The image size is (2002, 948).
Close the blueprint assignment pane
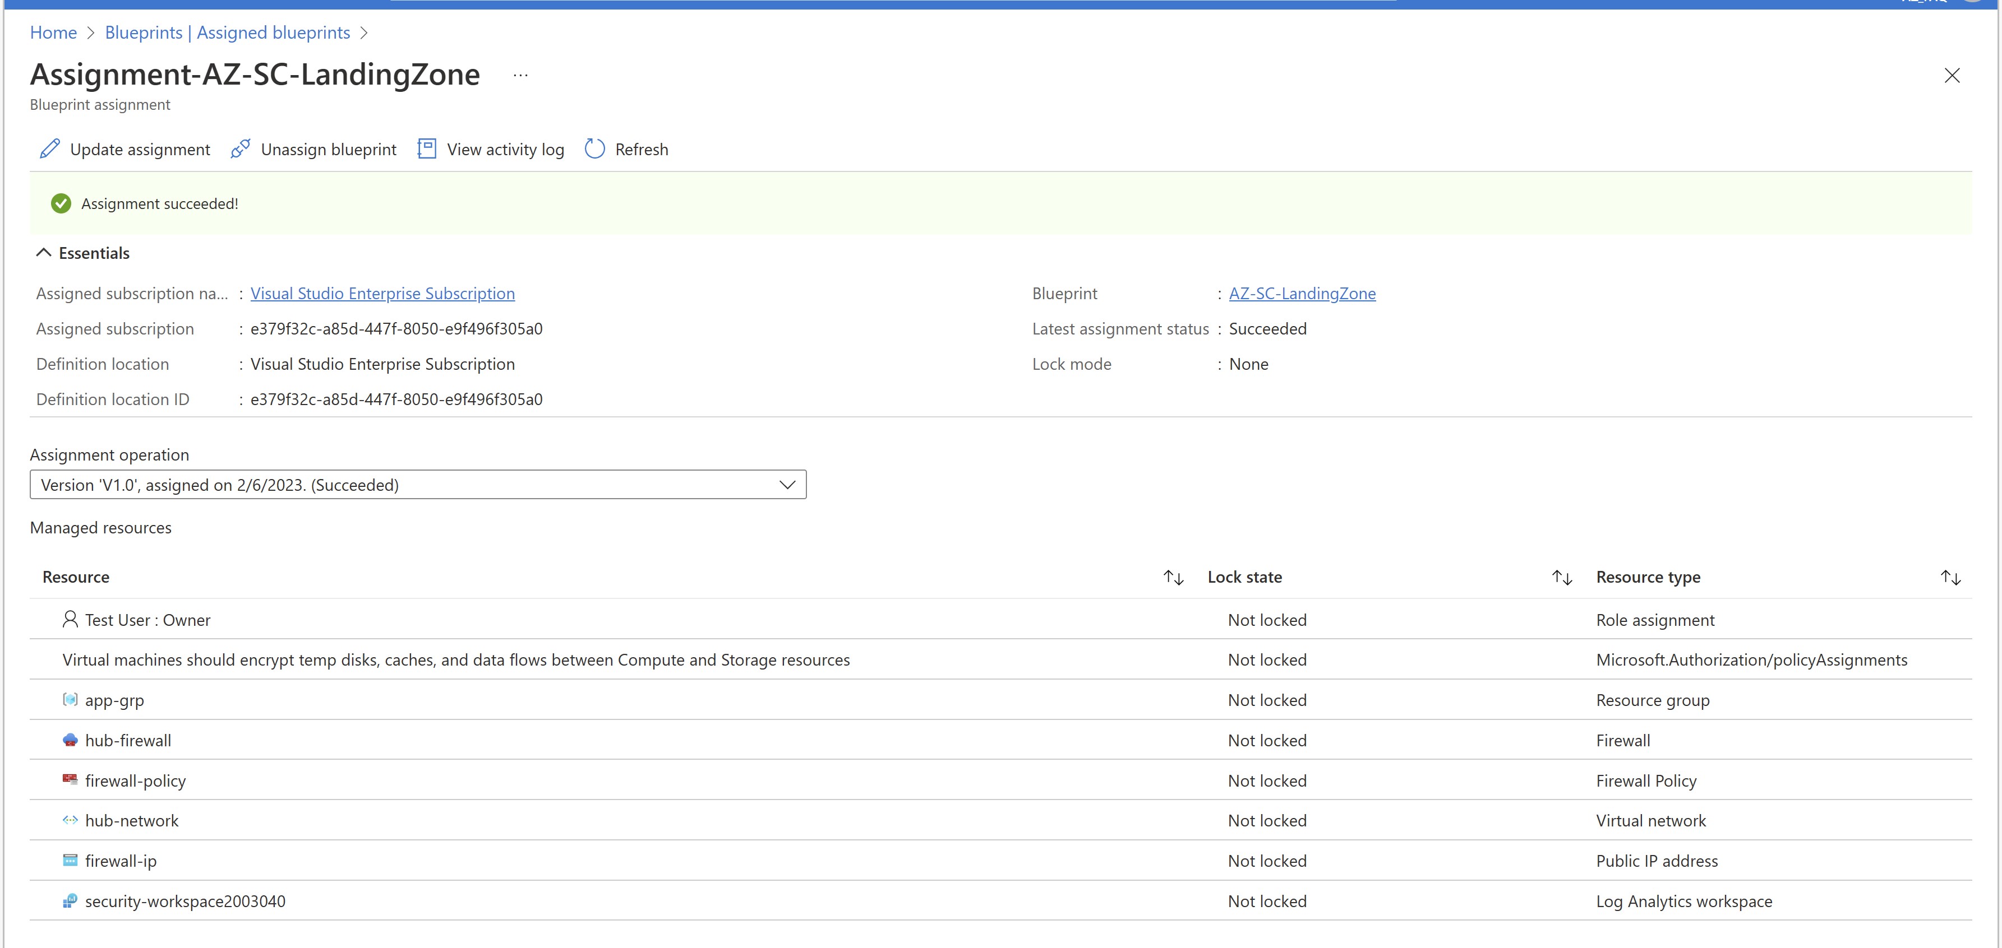[x=1952, y=75]
